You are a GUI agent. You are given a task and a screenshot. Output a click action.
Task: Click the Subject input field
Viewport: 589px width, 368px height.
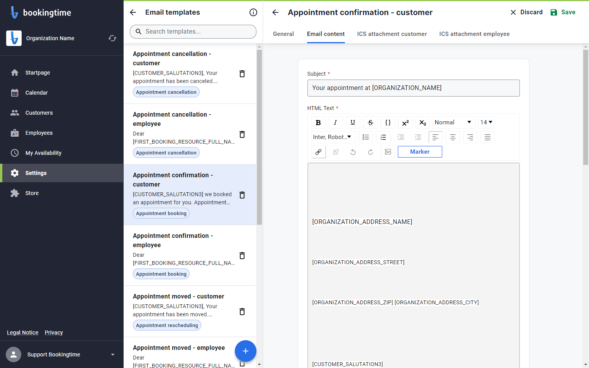[413, 88]
